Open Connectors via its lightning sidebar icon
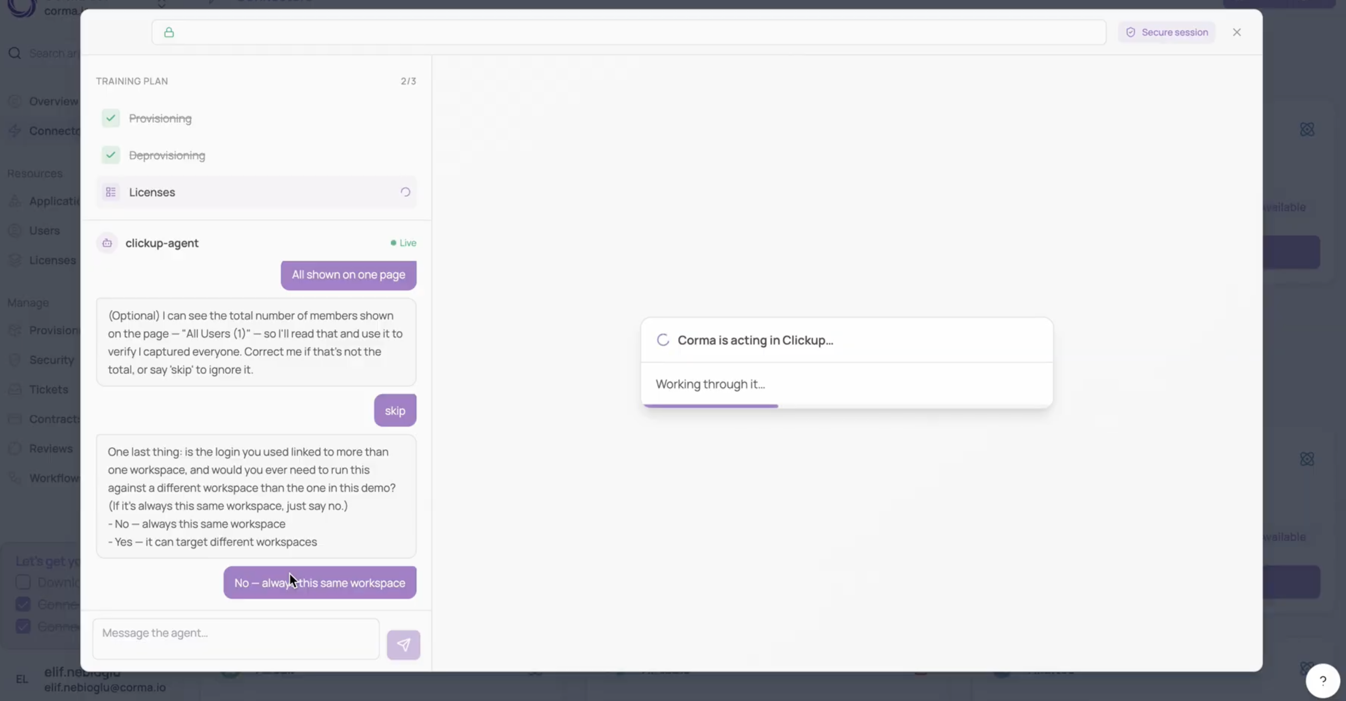Screen dimensions: 1346x701 pos(15,131)
